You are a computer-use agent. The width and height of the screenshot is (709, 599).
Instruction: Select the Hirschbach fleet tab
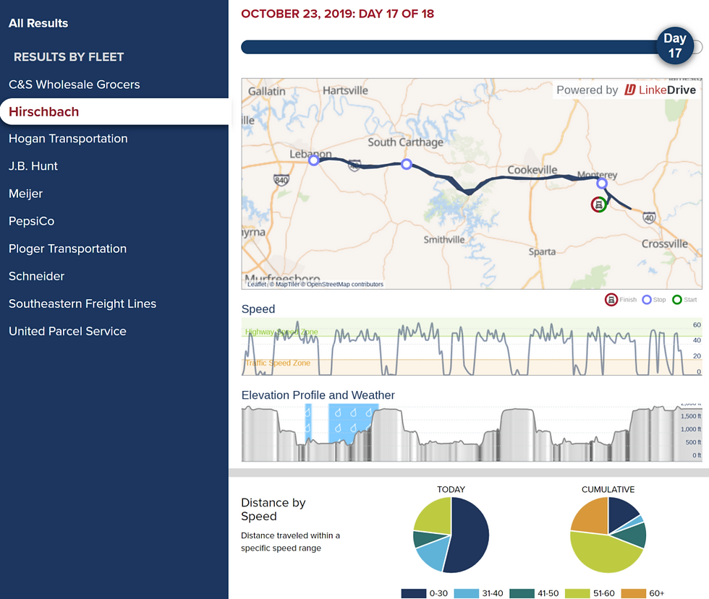[x=114, y=111]
